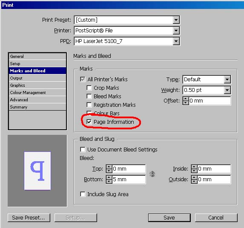Go to the Graphics category
Image resolution: width=244 pixels, height=228 pixels.
click(37, 85)
